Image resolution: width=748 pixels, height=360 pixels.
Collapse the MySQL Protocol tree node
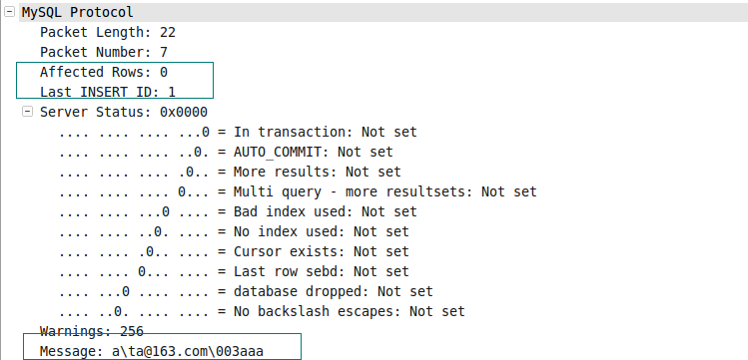[x=10, y=12]
